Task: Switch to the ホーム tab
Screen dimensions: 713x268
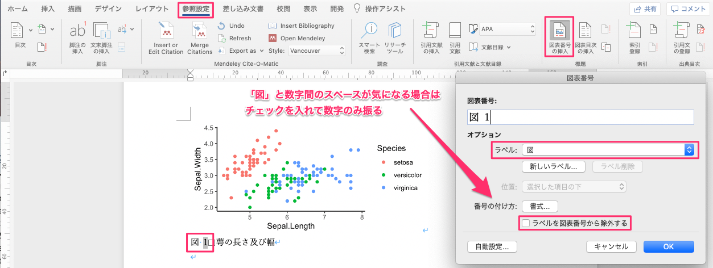Action: pos(17,9)
